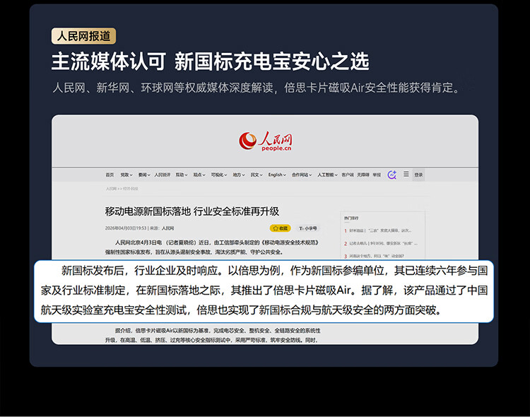Open the hamburger menu icon
The width and height of the screenshot is (530, 417).
(406, 174)
